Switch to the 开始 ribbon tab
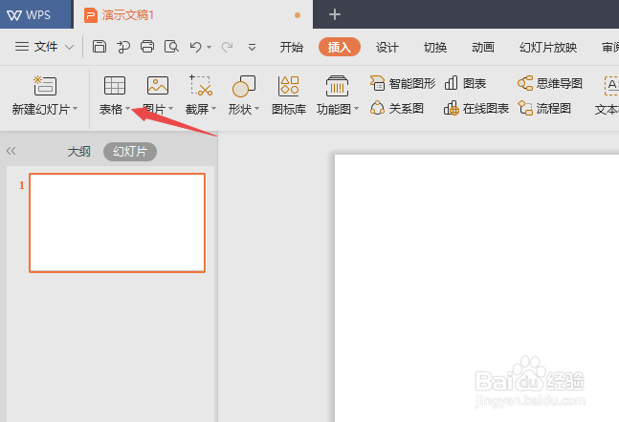619x422 pixels. click(292, 48)
